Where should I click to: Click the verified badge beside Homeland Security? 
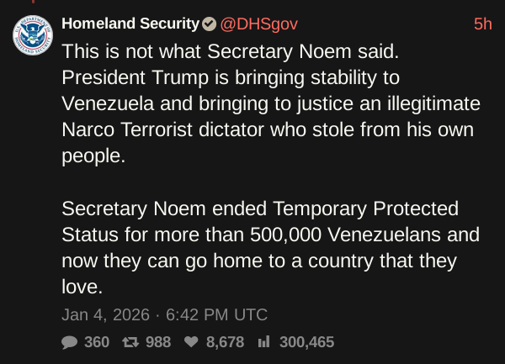click(209, 24)
